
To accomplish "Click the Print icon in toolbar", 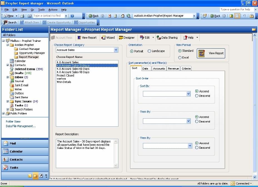I will pyautogui.click(x=22, y=16).
